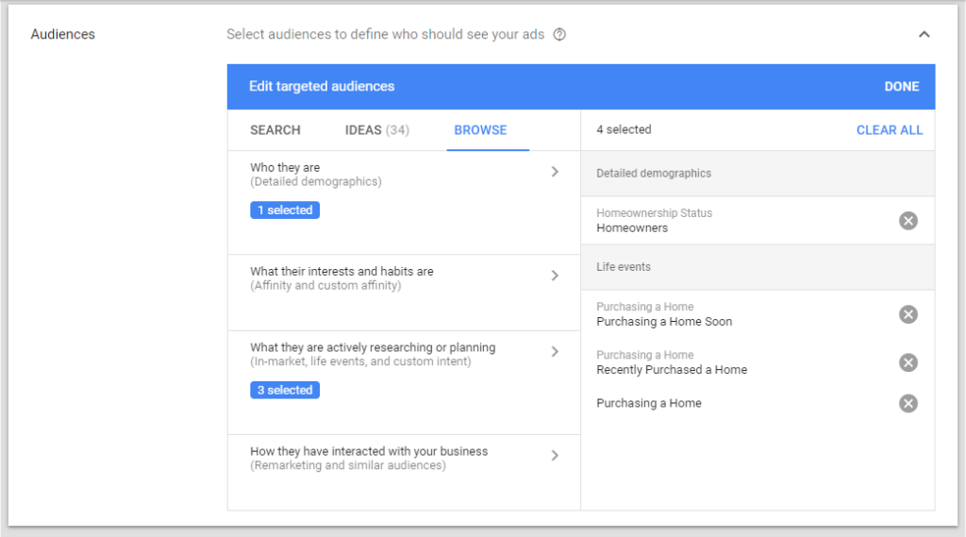Screen dimensions: 966x537
Task: Remove Purchasing a Home Soon audience
Action: coord(908,314)
